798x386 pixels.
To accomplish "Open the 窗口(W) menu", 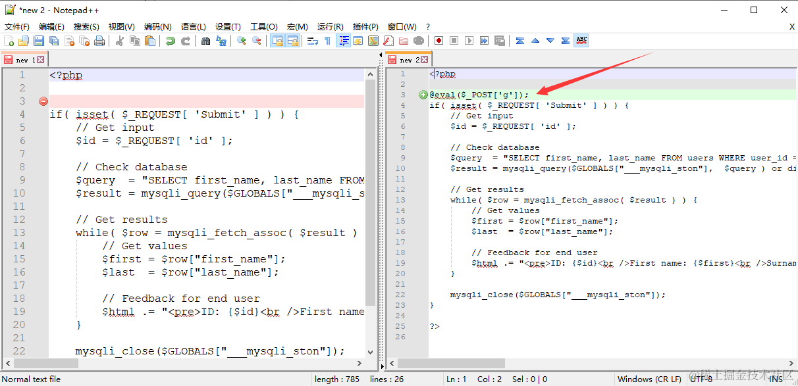I will (x=402, y=26).
